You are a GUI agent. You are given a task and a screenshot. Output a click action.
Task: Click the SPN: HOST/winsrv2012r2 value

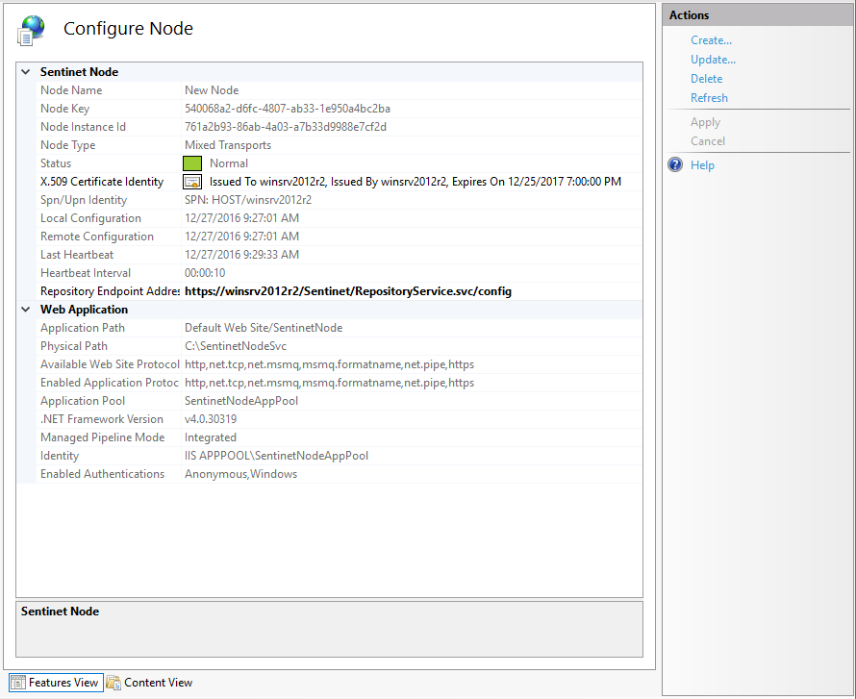click(x=248, y=200)
